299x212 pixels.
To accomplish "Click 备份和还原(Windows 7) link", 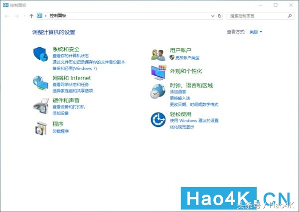I will click(75, 68).
